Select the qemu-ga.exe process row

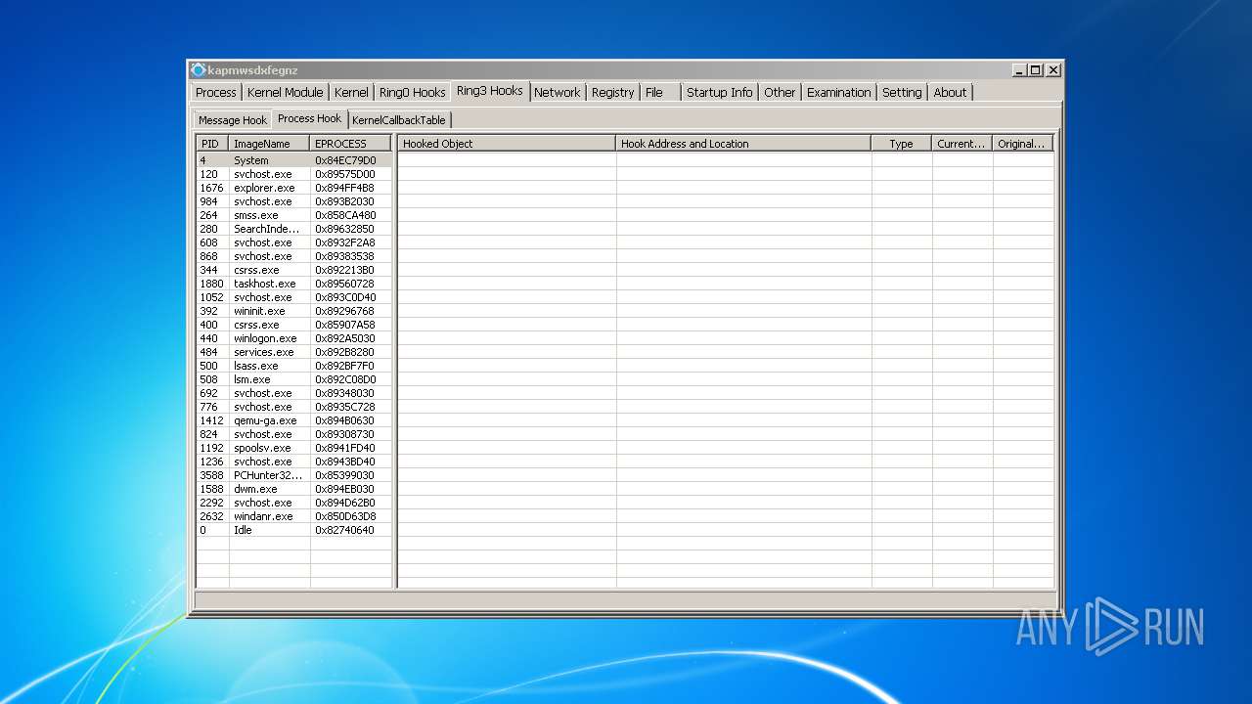pos(293,420)
